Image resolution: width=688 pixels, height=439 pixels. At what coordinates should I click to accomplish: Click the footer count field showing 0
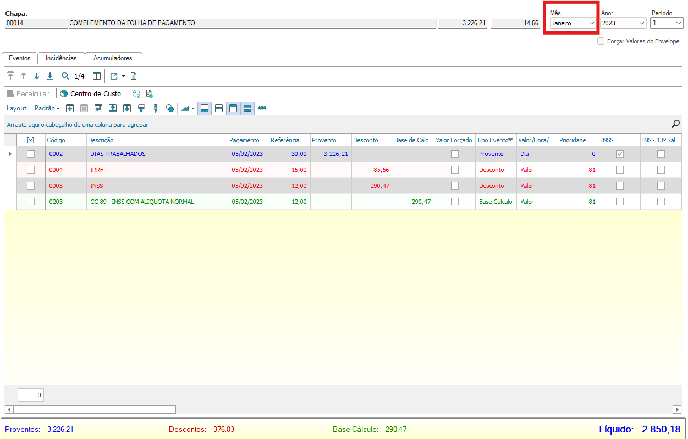[31, 395]
